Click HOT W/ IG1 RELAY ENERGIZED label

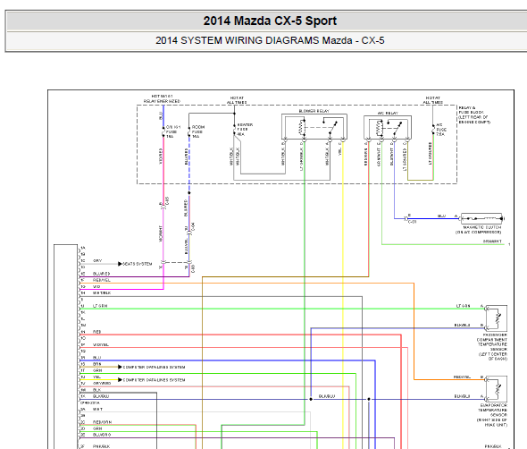click(162, 98)
